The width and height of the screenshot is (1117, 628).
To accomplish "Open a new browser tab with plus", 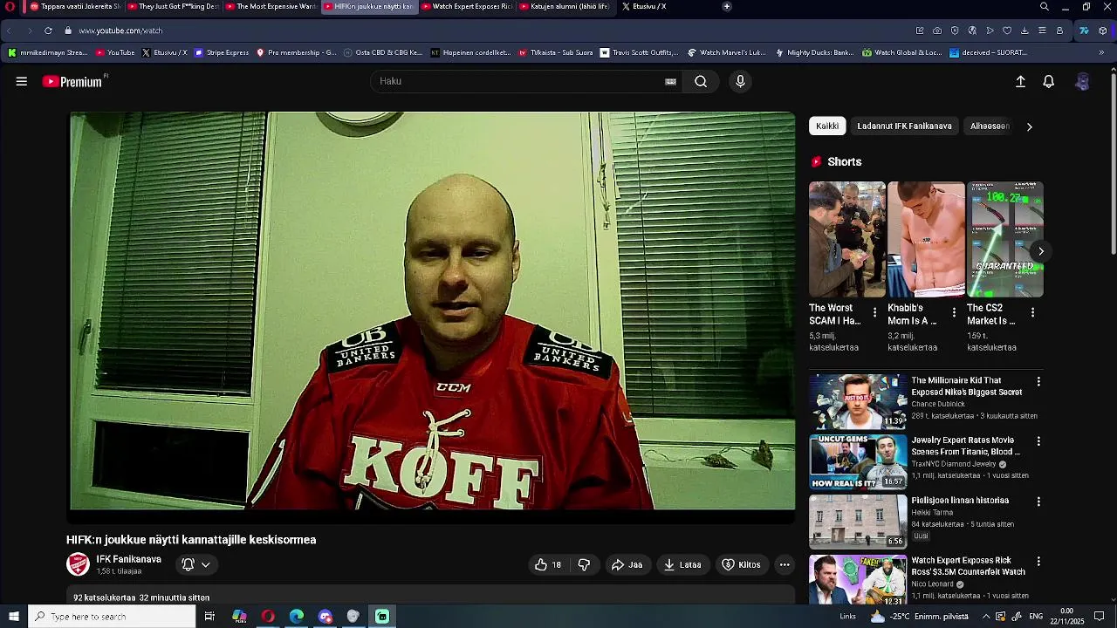I will (727, 6).
